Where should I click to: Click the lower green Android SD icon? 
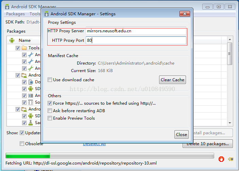(31, 116)
